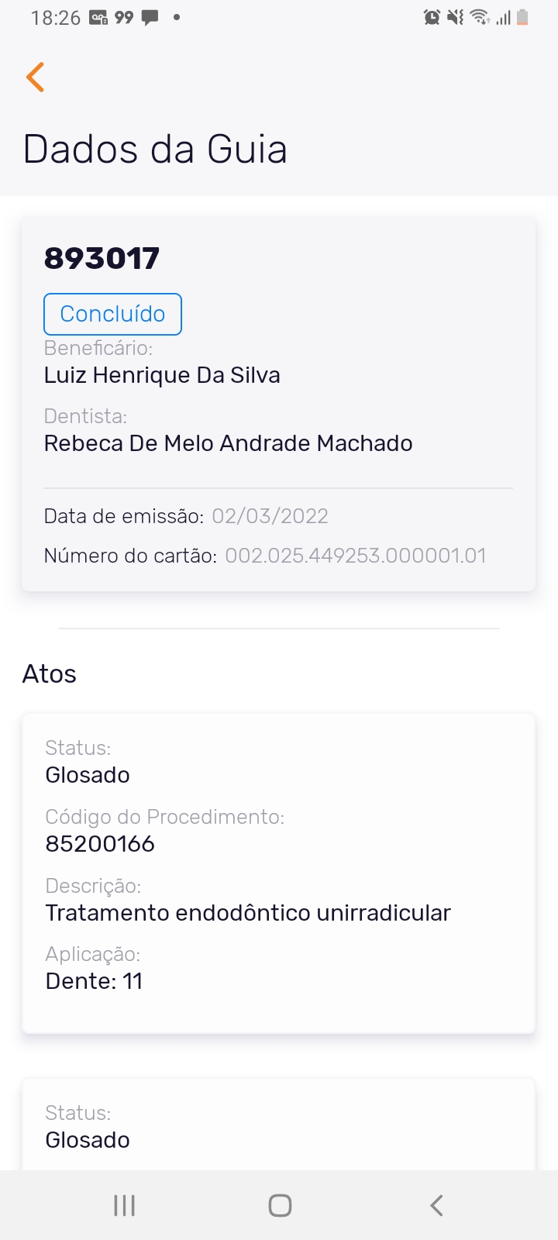Tap the Dente: 11 application entry

tap(94, 981)
